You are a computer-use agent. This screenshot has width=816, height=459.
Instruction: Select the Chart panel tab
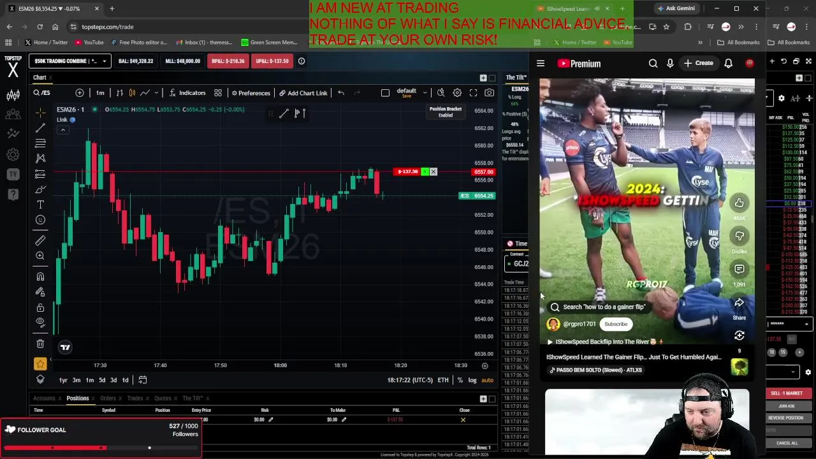click(x=40, y=78)
